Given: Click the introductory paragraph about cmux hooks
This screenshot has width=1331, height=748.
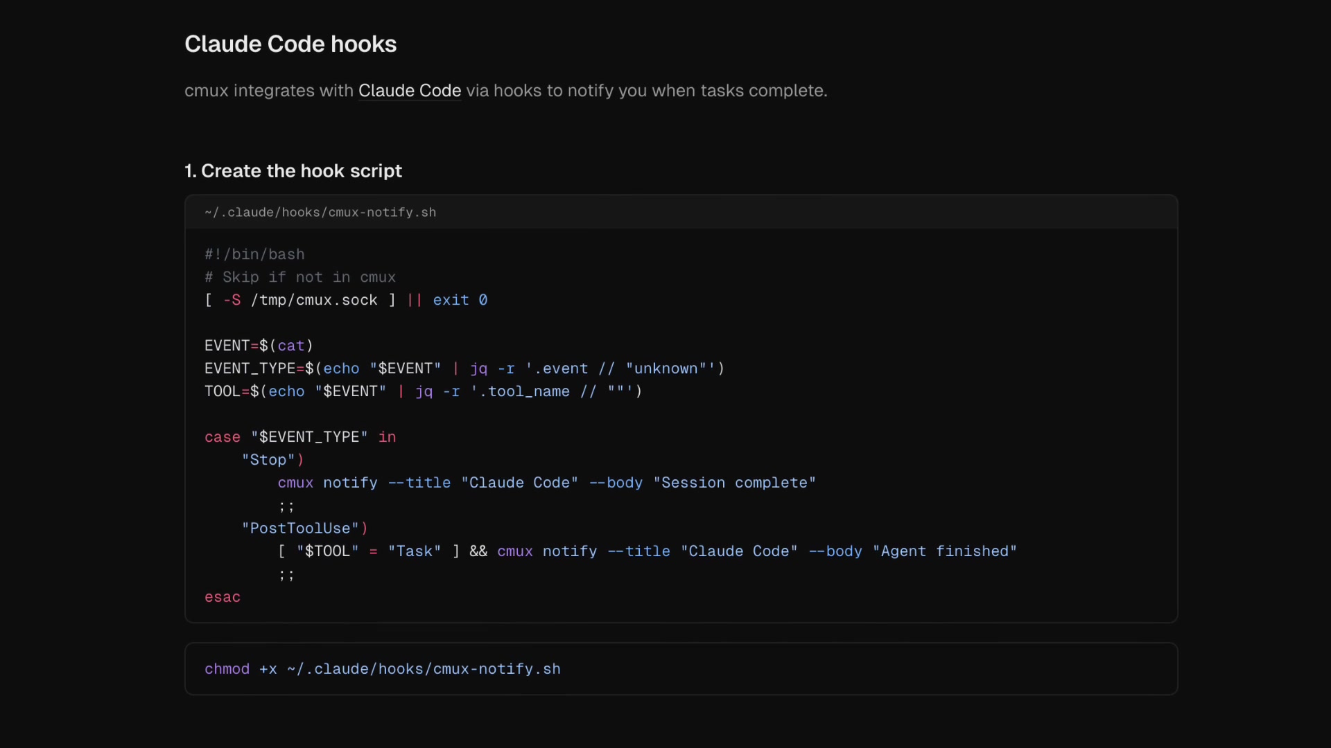Looking at the screenshot, I should coord(505,91).
